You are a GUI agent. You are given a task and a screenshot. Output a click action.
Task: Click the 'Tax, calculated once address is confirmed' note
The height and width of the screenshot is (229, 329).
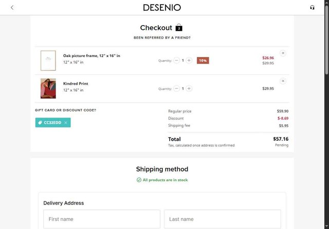click(201, 145)
